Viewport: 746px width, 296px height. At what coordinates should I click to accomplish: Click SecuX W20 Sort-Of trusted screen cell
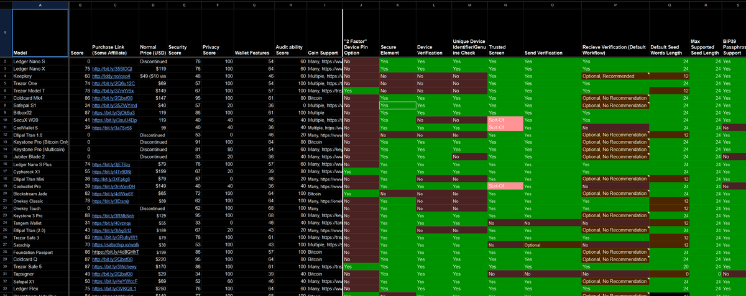point(505,120)
